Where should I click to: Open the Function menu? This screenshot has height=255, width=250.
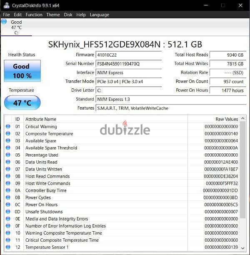34,15
